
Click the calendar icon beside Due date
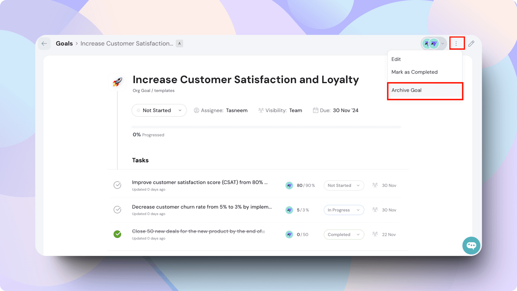[x=315, y=110]
